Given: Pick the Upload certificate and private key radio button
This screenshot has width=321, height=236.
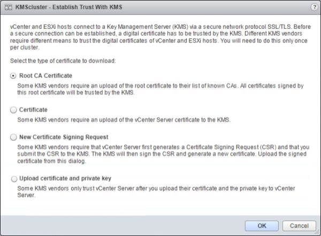Looking at the screenshot, I should [13, 179].
